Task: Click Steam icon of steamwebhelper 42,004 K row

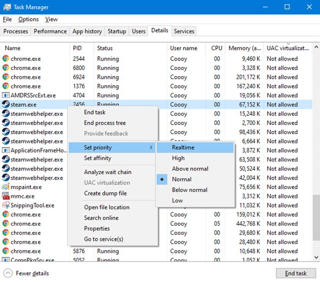Action: [6, 178]
